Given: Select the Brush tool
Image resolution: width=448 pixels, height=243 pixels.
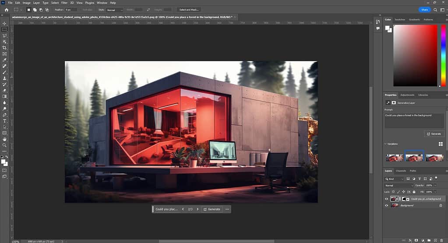Looking at the screenshot, I should tap(4, 72).
